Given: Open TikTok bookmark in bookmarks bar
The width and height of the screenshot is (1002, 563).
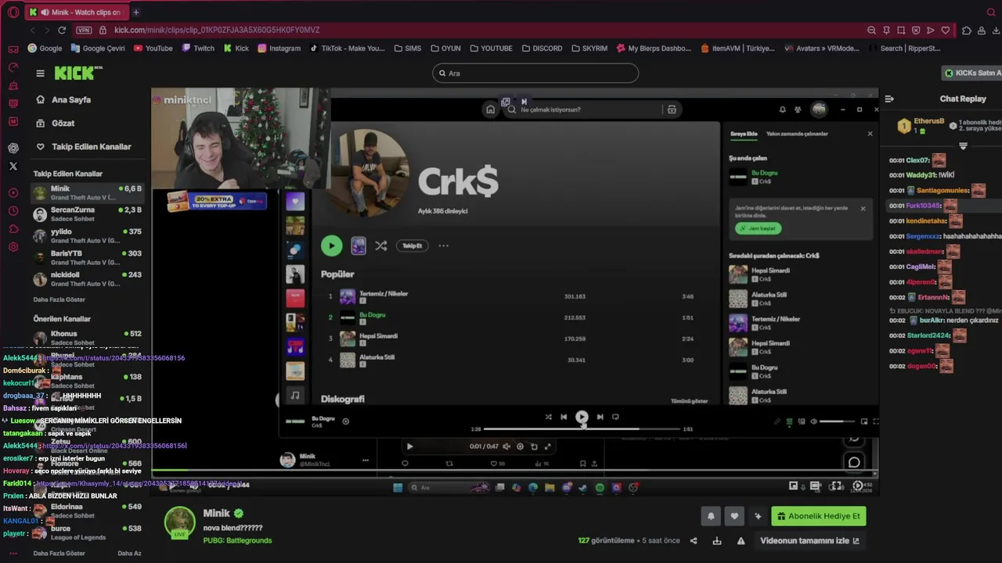Looking at the screenshot, I should pos(347,48).
